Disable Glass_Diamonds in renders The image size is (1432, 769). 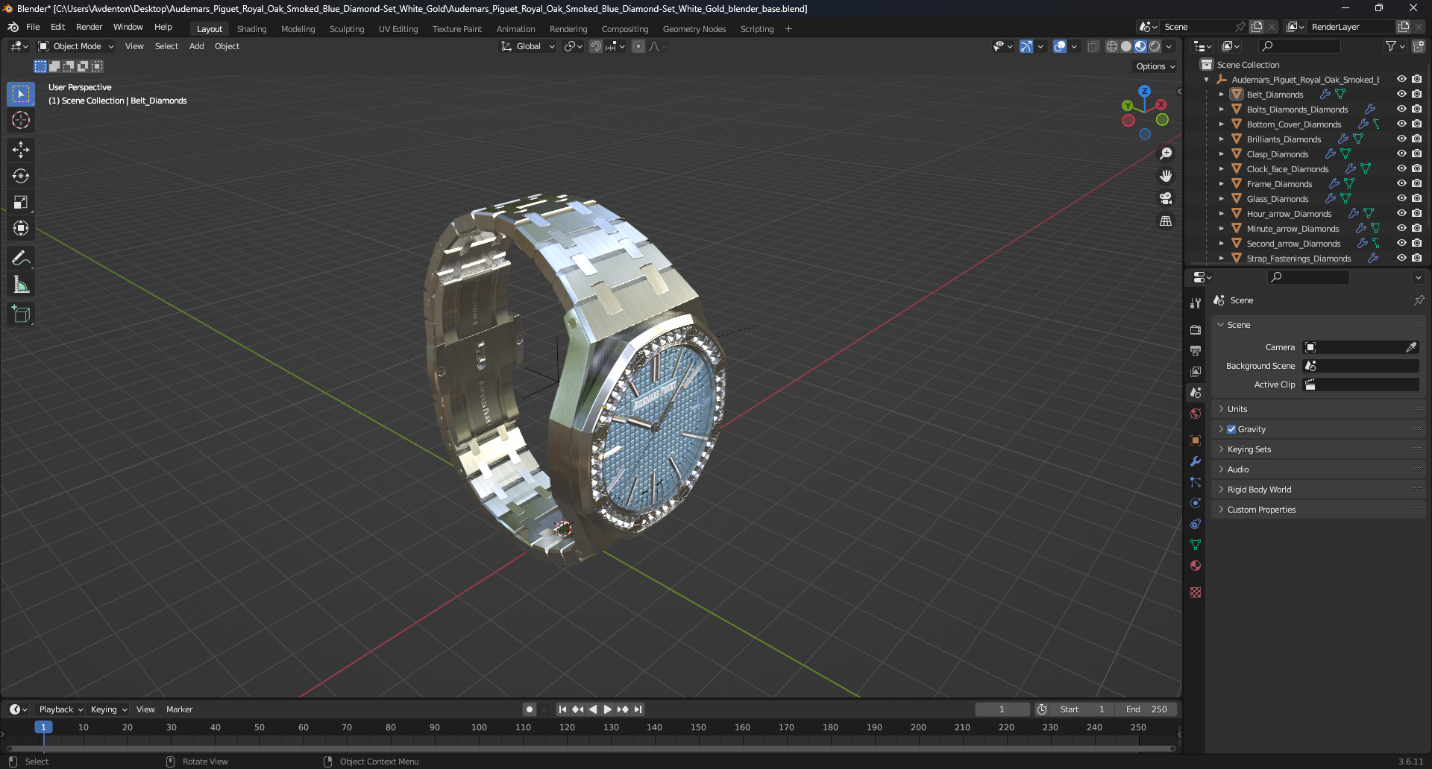[x=1416, y=199]
